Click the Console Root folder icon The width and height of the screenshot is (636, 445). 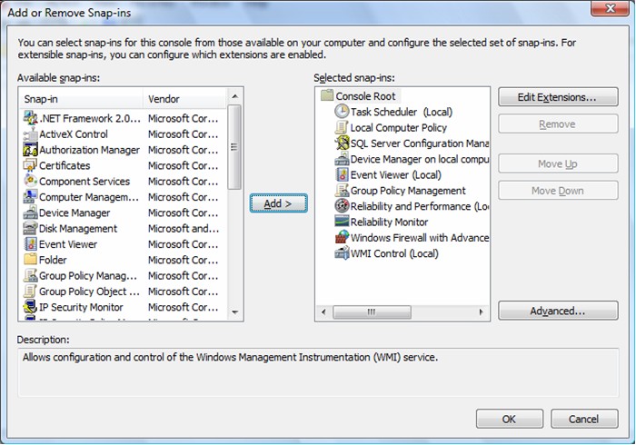[327, 96]
